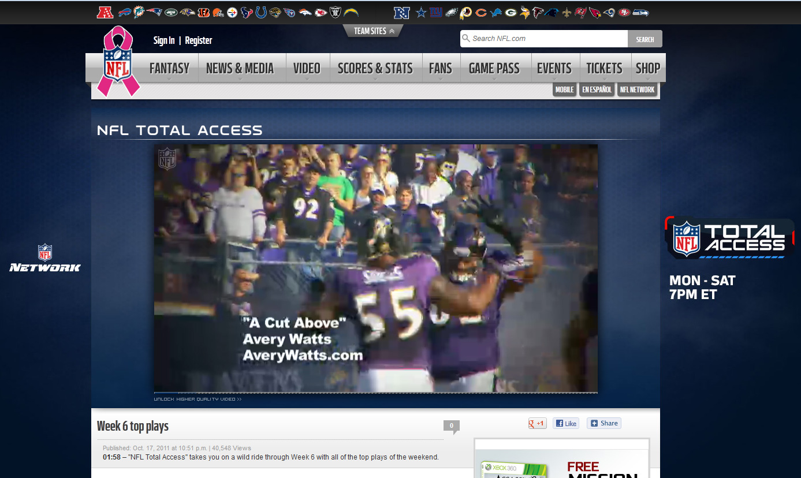
Task: Click the Oakland Raiders logo
Action: tap(336, 12)
